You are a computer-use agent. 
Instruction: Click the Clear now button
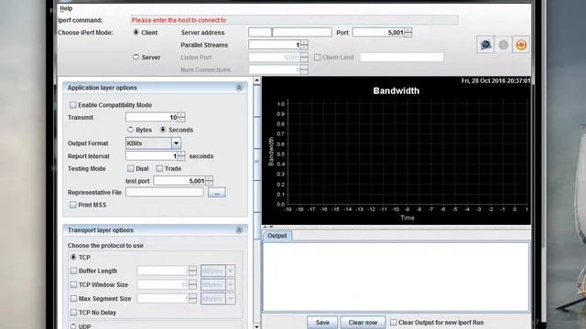pyautogui.click(x=363, y=323)
